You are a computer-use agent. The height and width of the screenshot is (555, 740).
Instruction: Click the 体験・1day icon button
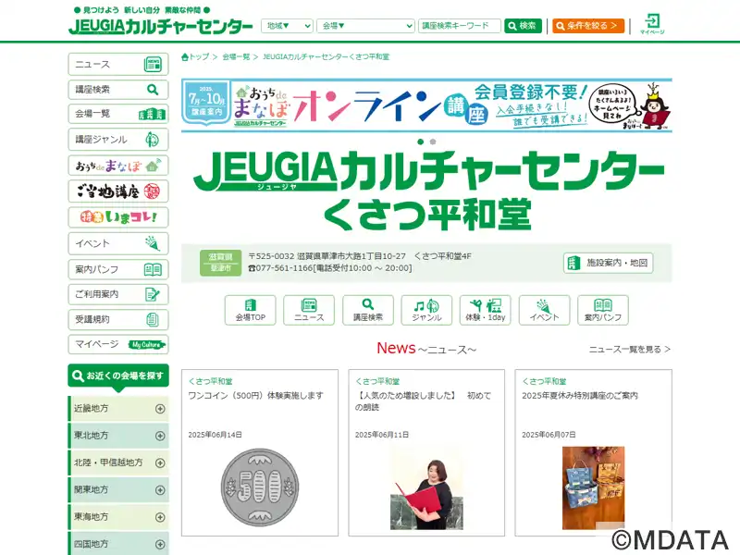[486, 310]
